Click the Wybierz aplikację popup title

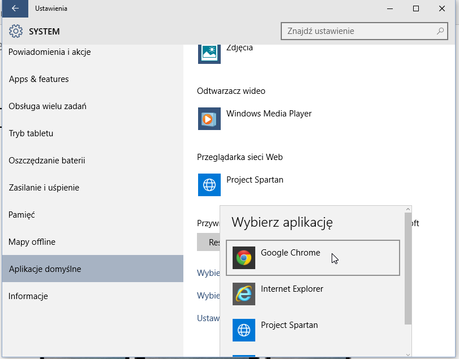point(282,222)
